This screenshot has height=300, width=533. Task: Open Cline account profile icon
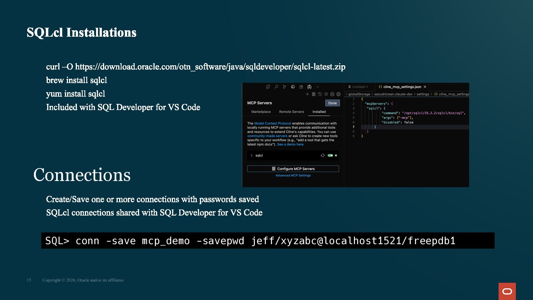point(332,94)
